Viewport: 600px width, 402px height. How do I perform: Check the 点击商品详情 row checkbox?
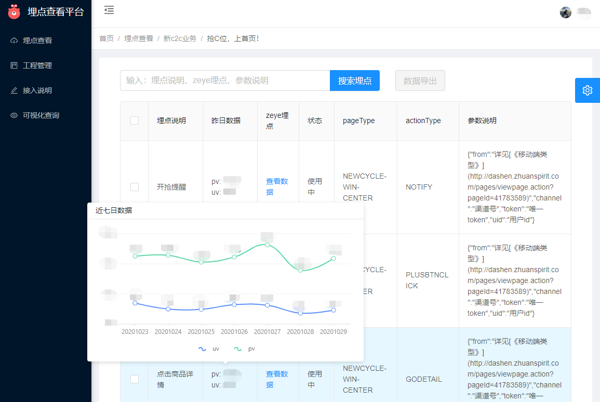(135, 379)
